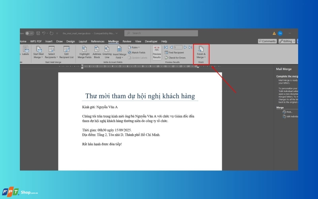Click Match Fields
Screen dimensions: 318x199
136,53
